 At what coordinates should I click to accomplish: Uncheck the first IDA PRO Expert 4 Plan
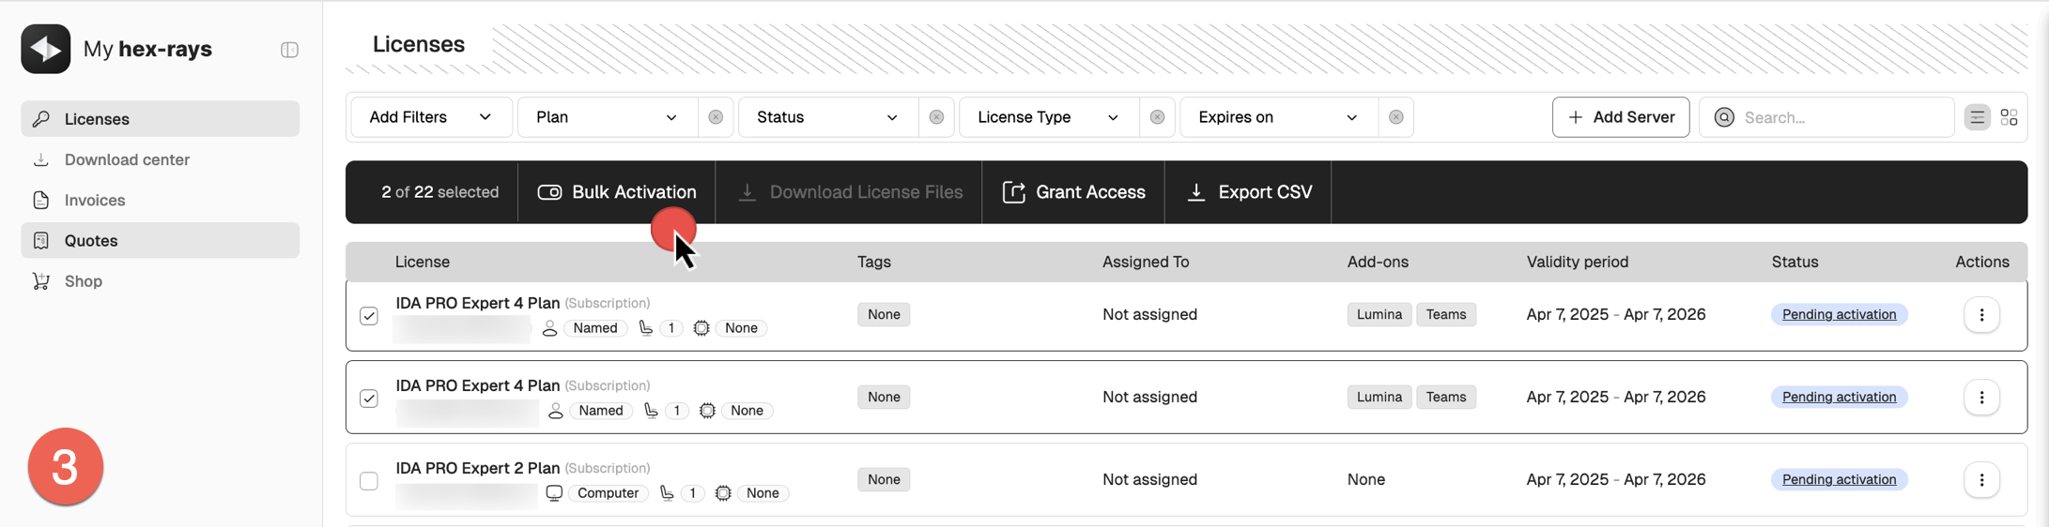[x=369, y=316]
